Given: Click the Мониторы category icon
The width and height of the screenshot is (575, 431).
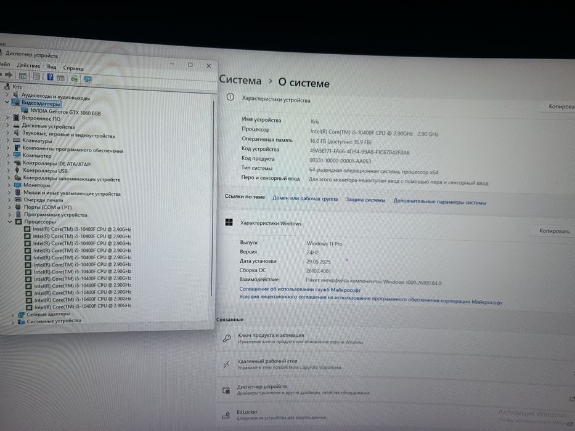Looking at the screenshot, I should click(x=17, y=185).
